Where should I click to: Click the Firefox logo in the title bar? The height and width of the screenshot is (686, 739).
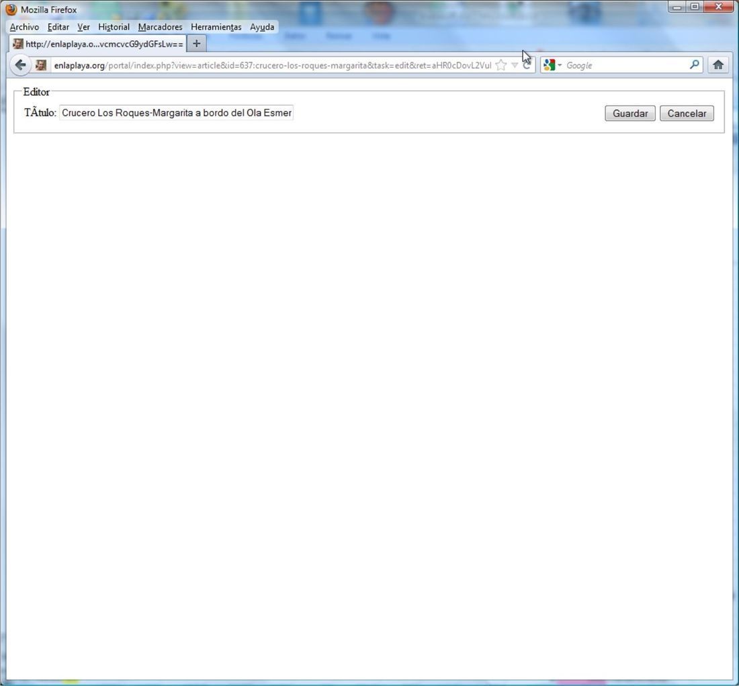pos(11,9)
